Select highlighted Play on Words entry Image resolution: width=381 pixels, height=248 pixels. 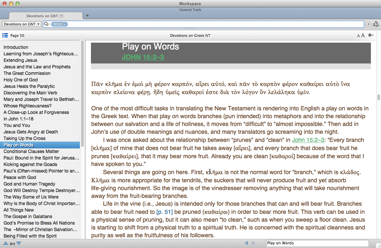[x=40, y=145]
